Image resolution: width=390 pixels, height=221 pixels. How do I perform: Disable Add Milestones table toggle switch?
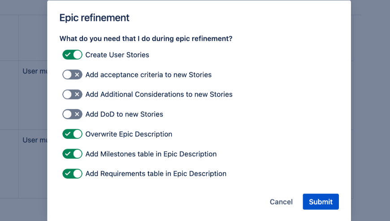[72, 154]
